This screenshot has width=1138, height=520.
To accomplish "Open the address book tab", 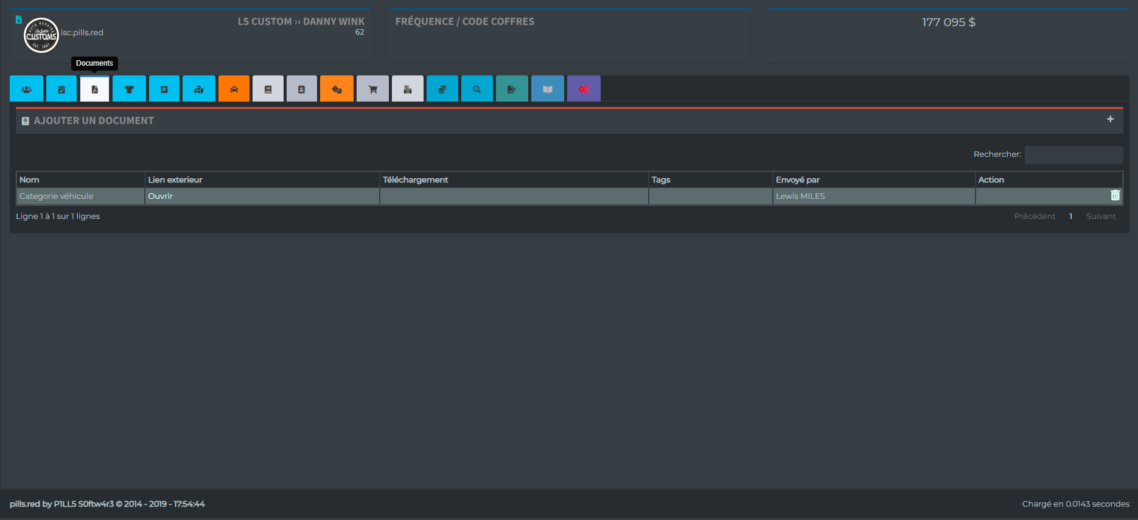I will (302, 89).
